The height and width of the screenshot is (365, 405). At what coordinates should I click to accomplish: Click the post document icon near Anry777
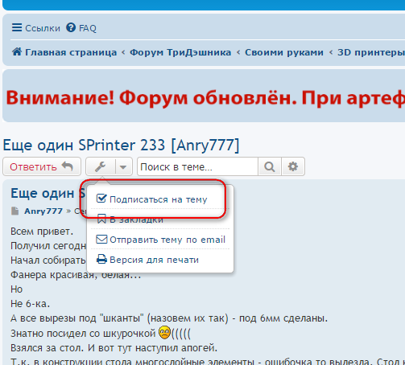tap(15, 211)
